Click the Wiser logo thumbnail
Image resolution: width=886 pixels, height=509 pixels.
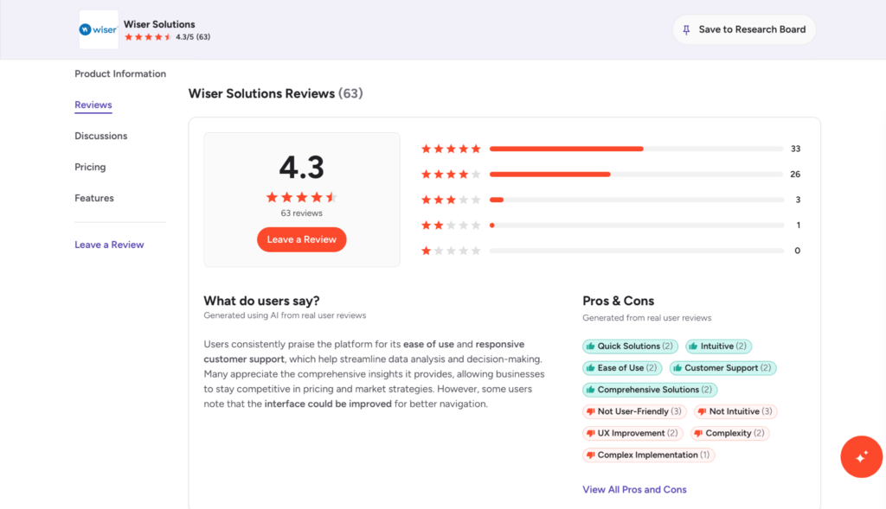click(99, 29)
